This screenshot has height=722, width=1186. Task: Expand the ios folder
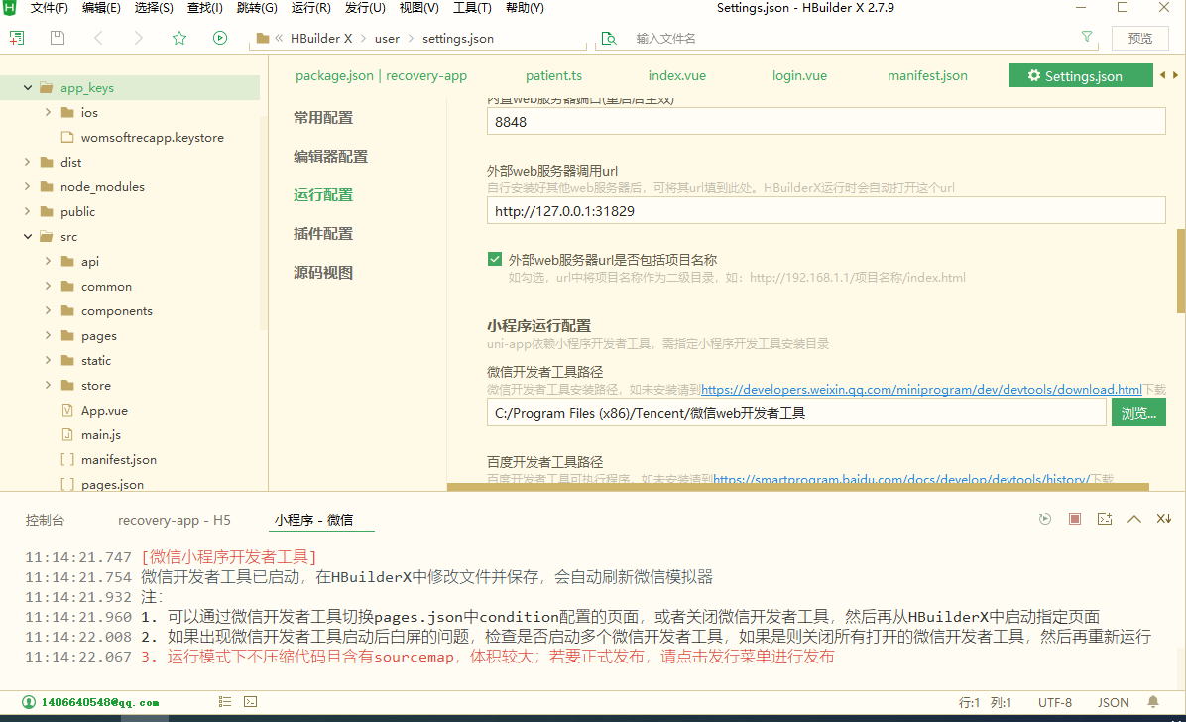coord(48,112)
